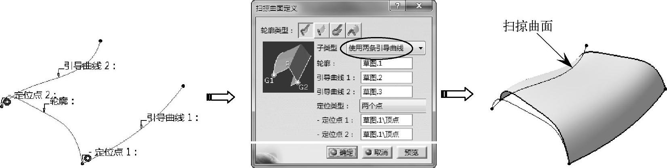Cancel with the 取消 button
667x168 pixels.
click(376, 152)
